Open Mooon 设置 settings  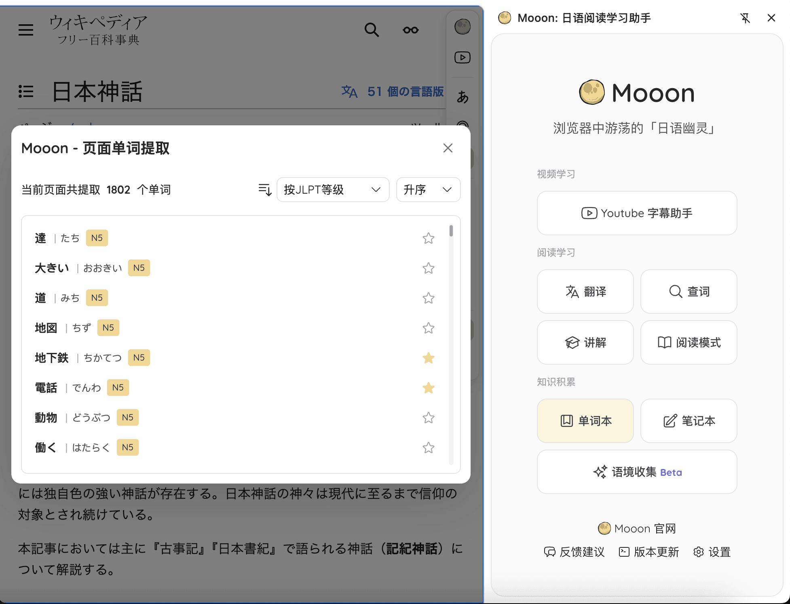pyautogui.click(x=712, y=552)
